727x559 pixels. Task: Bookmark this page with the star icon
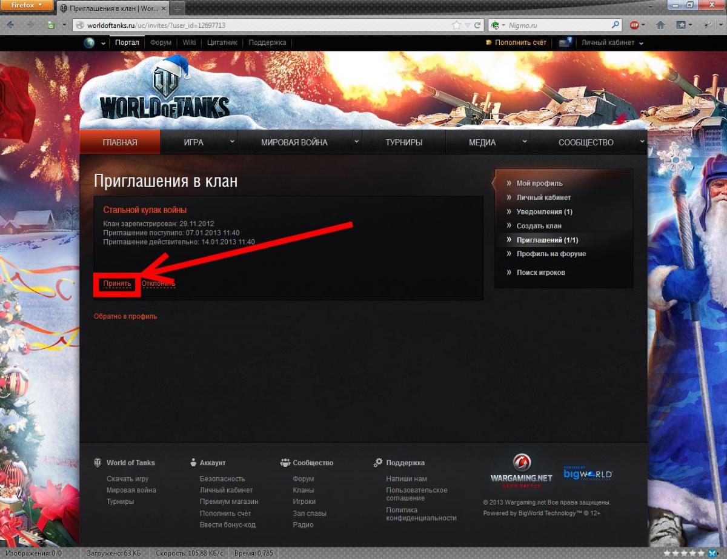pyautogui.click(x=457, y=25)
